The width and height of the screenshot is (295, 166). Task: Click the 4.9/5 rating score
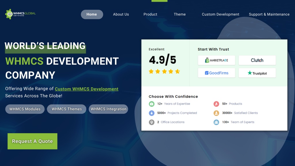click(x=162, y=60)
